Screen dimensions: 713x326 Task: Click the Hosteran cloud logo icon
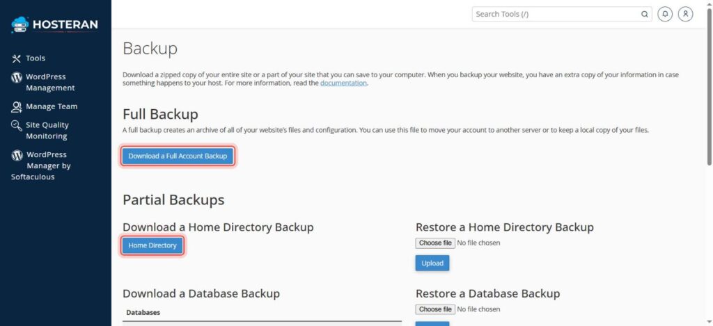(20, 24)
